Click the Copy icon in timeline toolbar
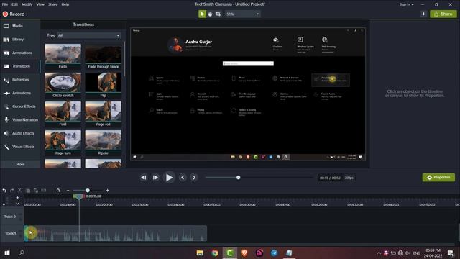Screen dimensions: 460x259 click(x=28, y=191)
